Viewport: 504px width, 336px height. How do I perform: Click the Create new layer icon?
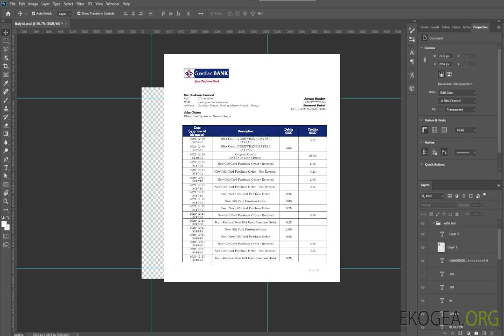point(484,333)
